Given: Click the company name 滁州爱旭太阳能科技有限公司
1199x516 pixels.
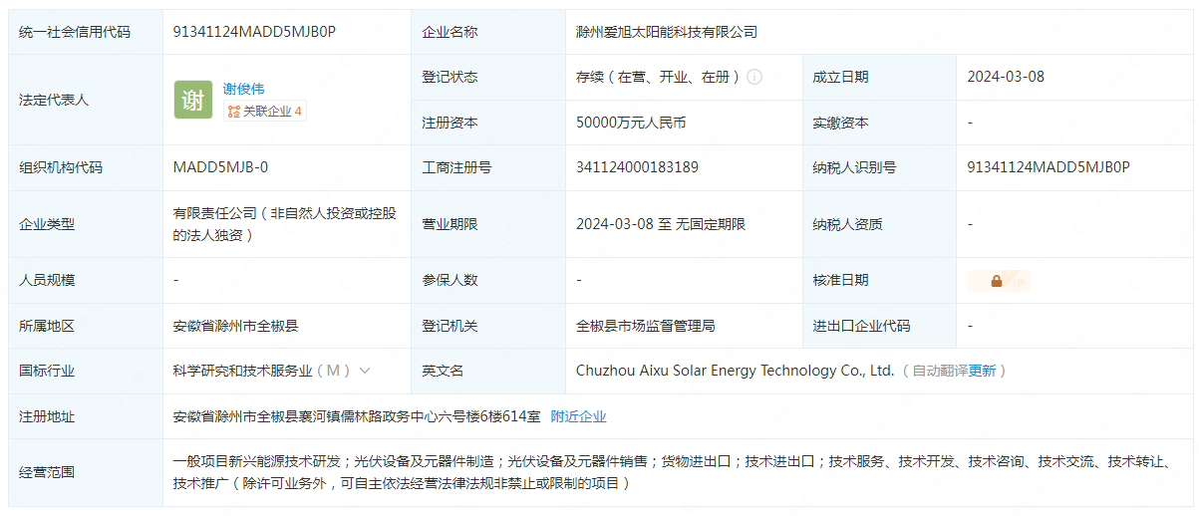Looking at the screenshot, I should [666, 32].
